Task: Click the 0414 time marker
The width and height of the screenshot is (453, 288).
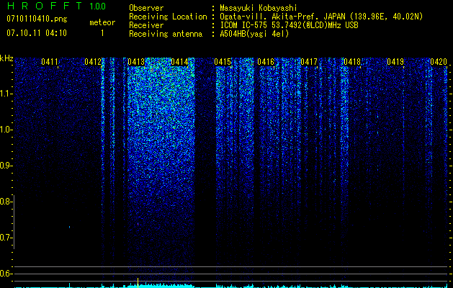Action: (x=179, y=62)
